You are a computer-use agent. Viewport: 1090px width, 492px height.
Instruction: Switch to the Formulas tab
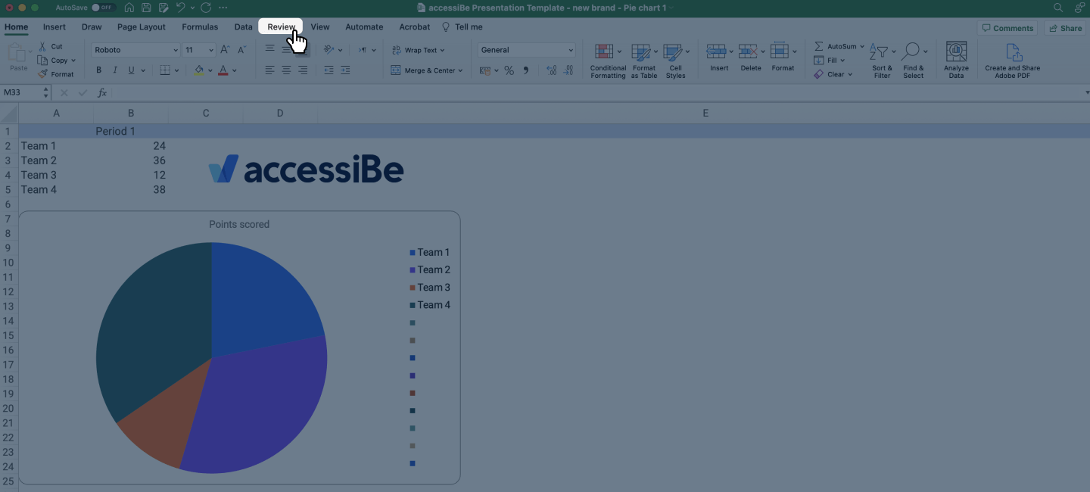[x=200, y=26]
